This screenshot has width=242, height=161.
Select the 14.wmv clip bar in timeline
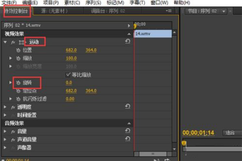[153, 34]
